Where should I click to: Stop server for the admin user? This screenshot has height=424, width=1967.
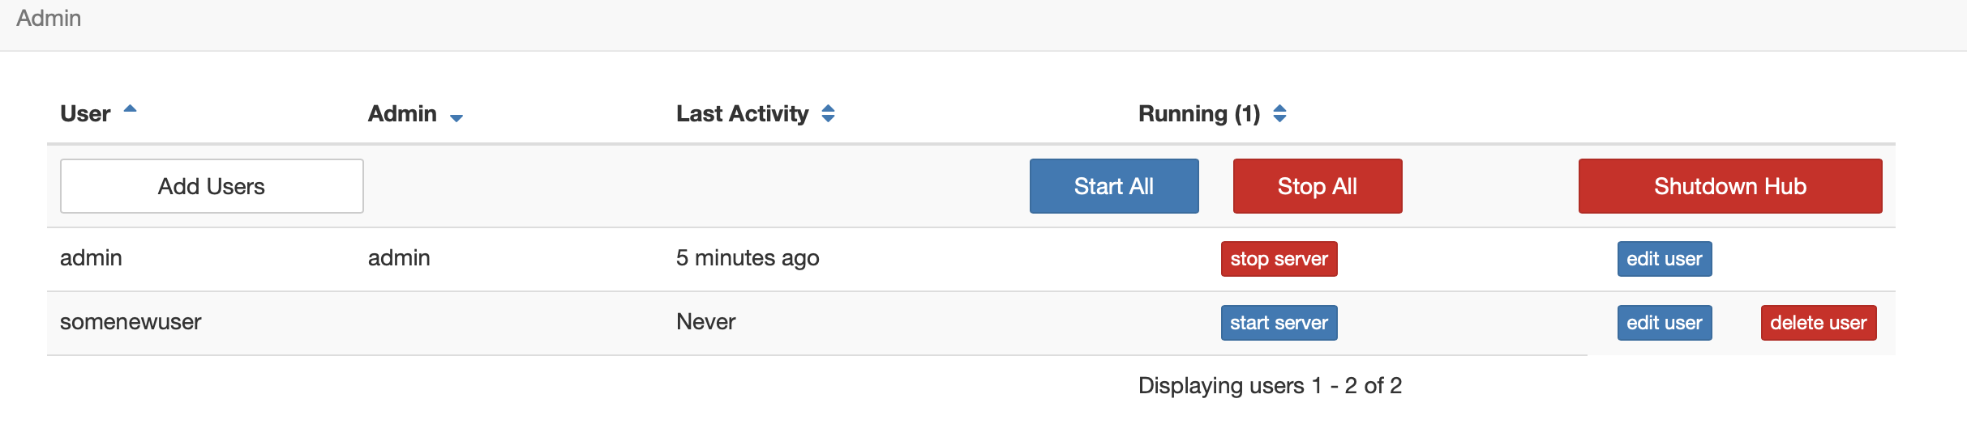coord(1279,259)
